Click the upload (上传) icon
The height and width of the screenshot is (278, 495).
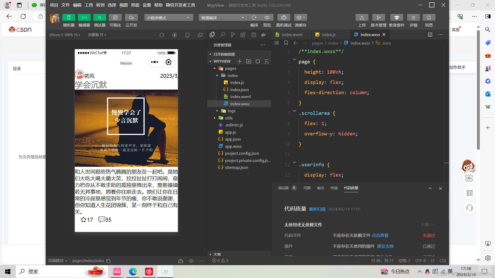pyautogui.click(x=362, y=18)
